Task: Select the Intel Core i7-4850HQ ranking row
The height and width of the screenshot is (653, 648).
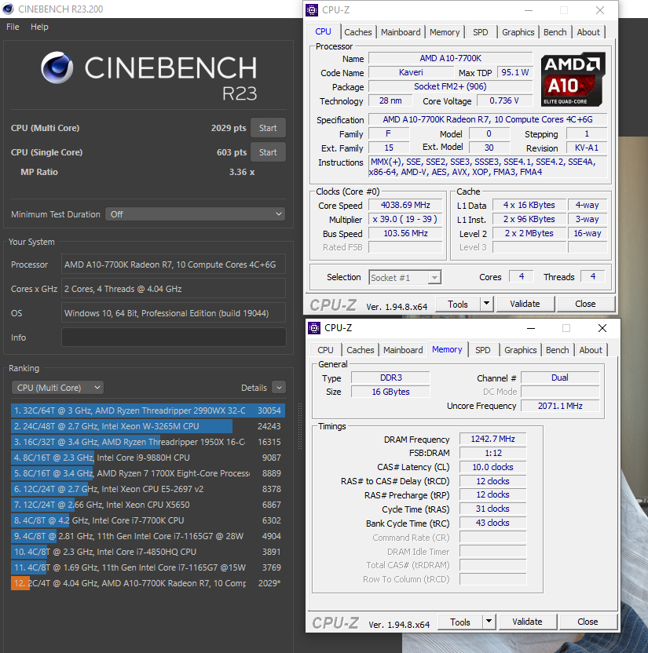Action: (x=148, y=552)
